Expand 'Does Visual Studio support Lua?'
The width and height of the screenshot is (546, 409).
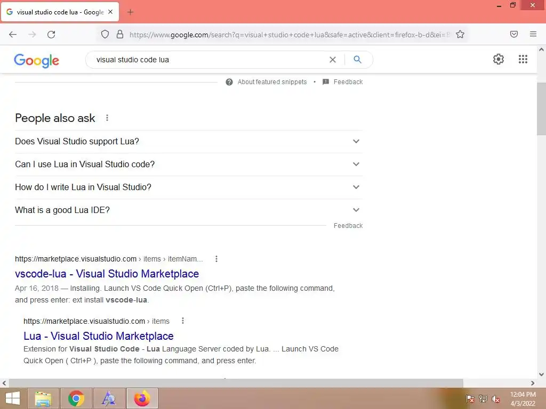(x=189, y=142)
